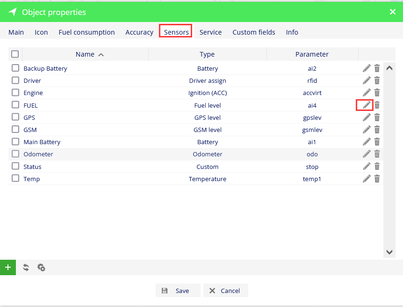Open the gears settings icon in bottom toolbar
This screenshot has width=403, height=307.
point(41,267)
